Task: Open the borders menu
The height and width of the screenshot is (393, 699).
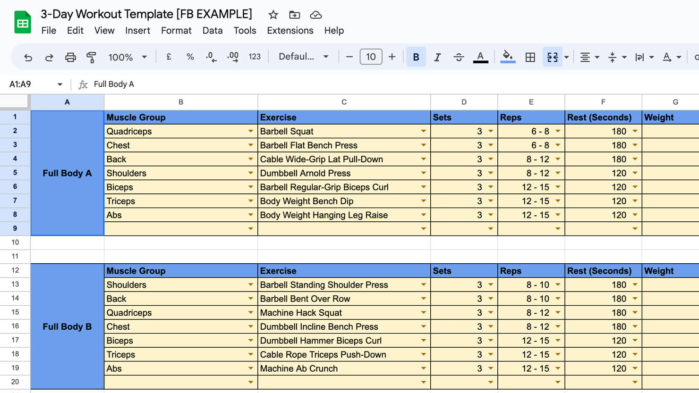Action: (x=530, y=57)
